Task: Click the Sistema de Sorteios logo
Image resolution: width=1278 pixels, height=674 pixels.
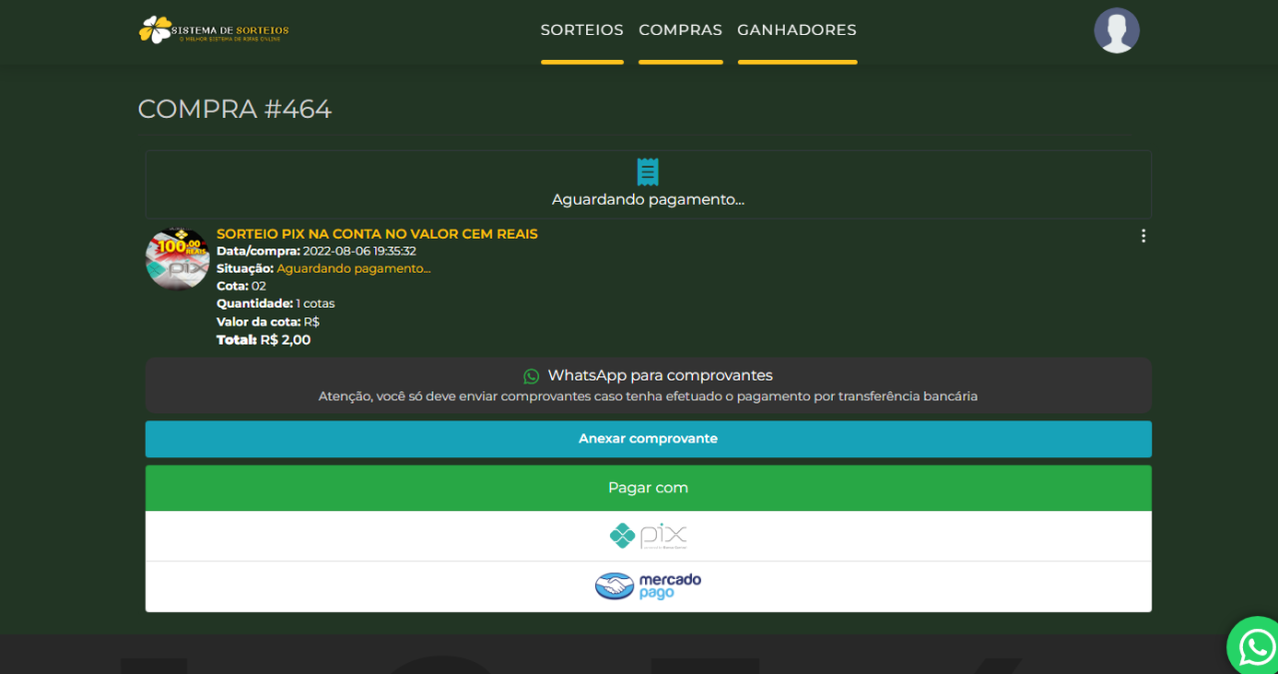Action: tap(214, 30)
